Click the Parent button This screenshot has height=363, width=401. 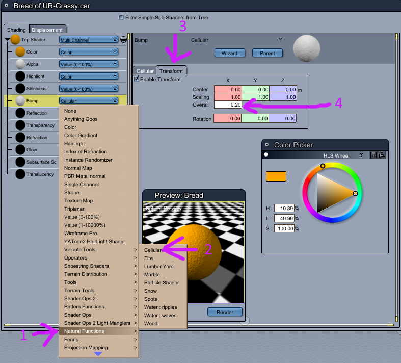[x=267, y=53]
